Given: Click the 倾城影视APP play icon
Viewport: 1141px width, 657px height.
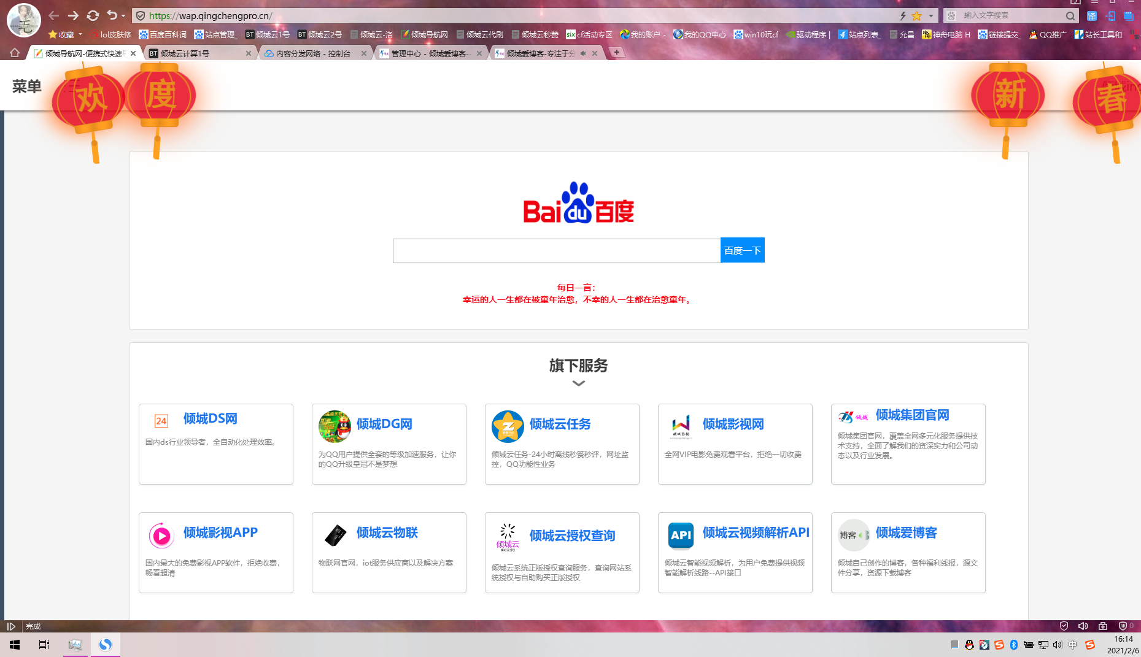Looking at the screenshot, I should click(x=161, y=536).
